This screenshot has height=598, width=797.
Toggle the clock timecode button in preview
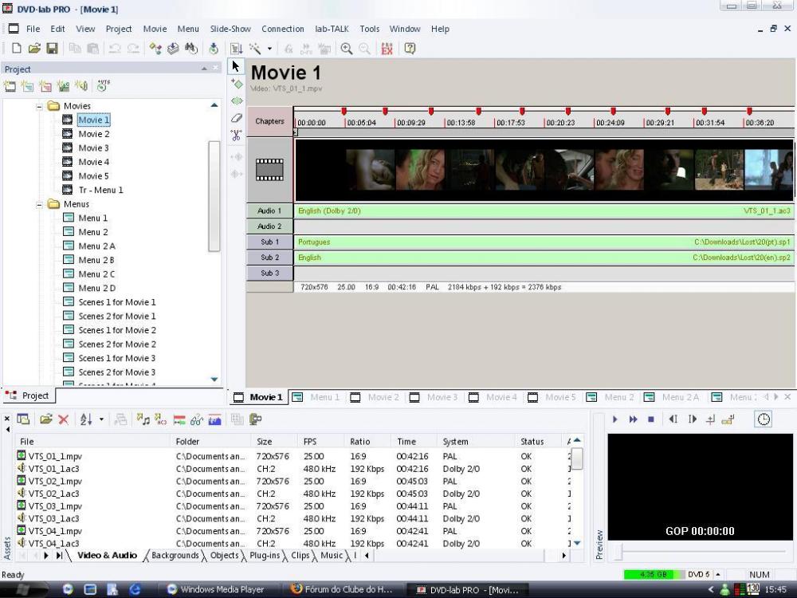pyautogui.click(x=764, y=419)
